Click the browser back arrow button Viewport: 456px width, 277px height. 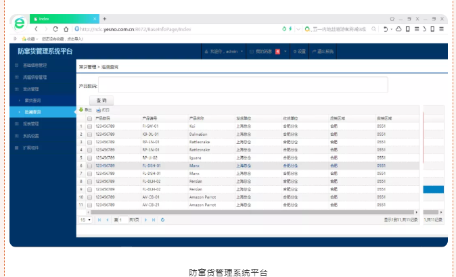[x=37, y=29]
